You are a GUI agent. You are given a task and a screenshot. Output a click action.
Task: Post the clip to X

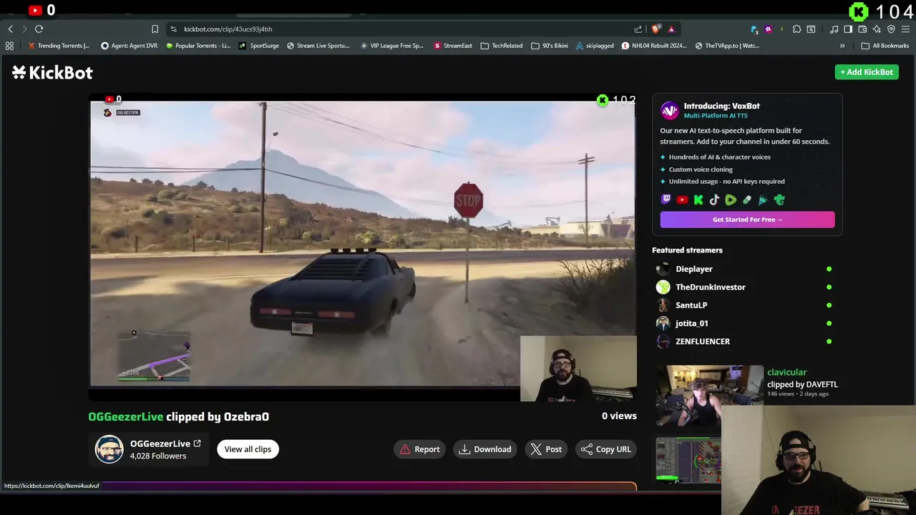point(546,449)
